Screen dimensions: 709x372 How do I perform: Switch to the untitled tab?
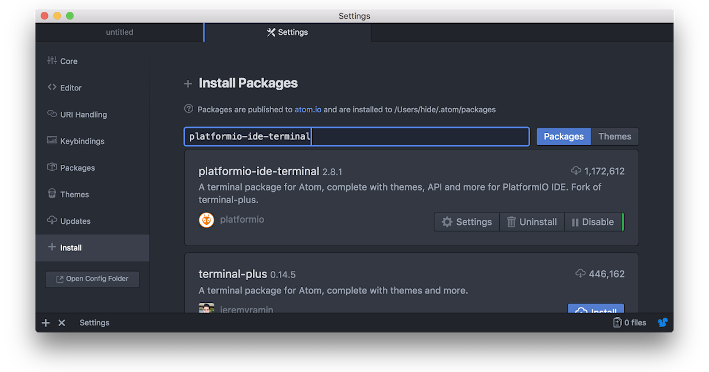coord(119,32)
